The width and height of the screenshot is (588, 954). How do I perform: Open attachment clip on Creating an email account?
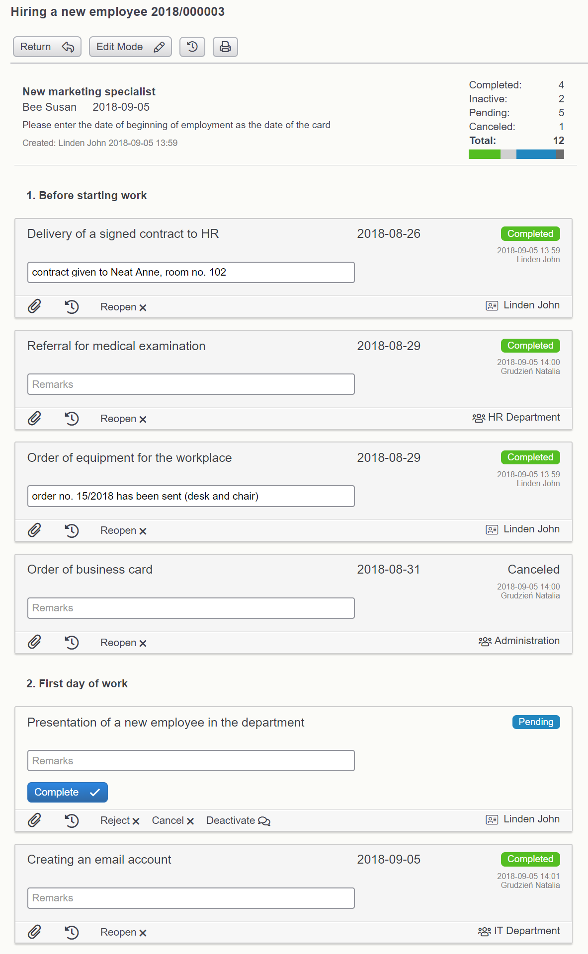click(34, 932)
